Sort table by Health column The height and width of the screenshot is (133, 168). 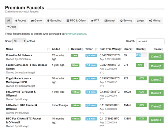point(141,49)
